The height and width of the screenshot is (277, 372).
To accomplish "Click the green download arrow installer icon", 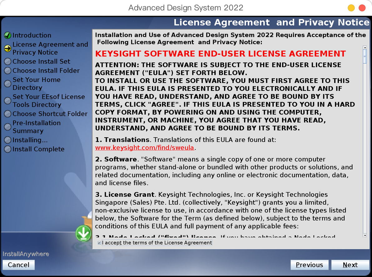I will pos(84,233).
